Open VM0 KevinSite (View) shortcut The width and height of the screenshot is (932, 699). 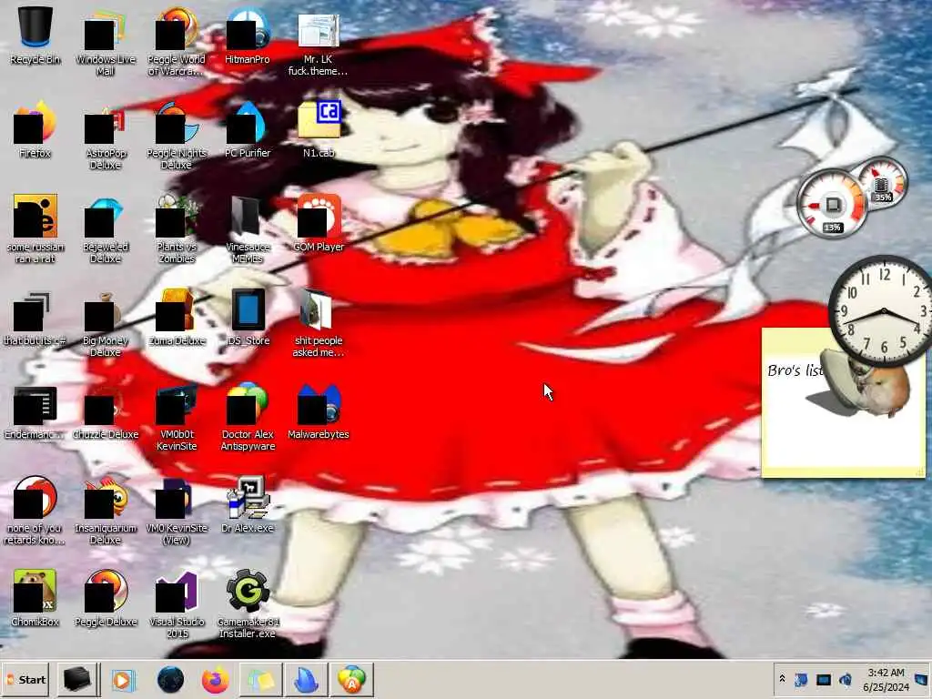[176, 512]
